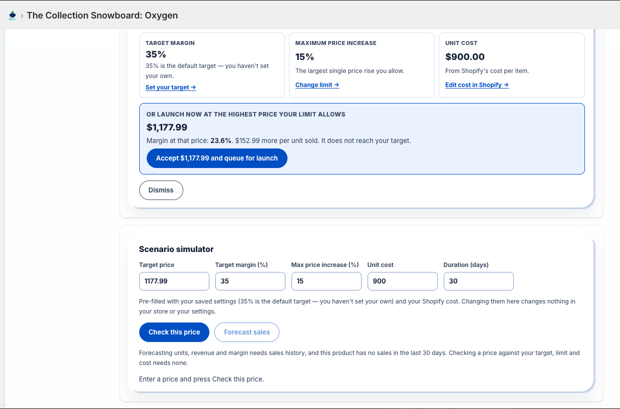This screenshot has width=620, height=409.
Task: Click the bold 23.6% margin figure
Action: coord(221,141)
